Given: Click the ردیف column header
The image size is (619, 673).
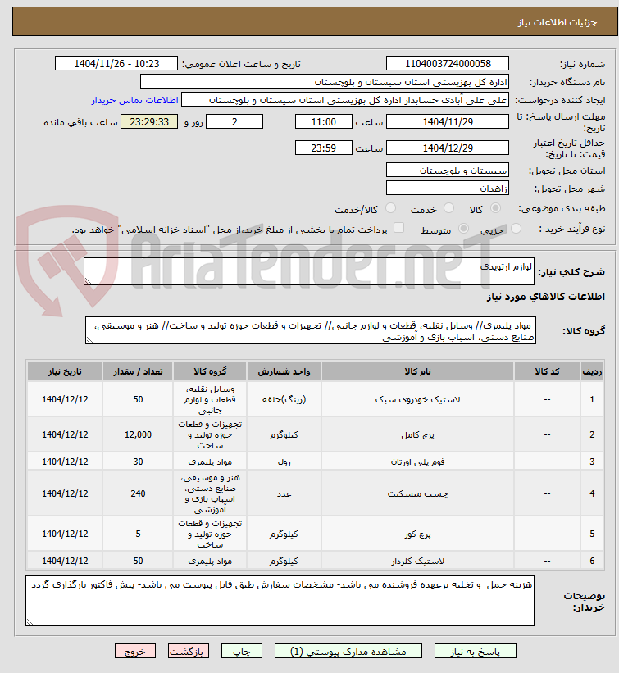Looking at the screenshot, I should click(592, 371).
